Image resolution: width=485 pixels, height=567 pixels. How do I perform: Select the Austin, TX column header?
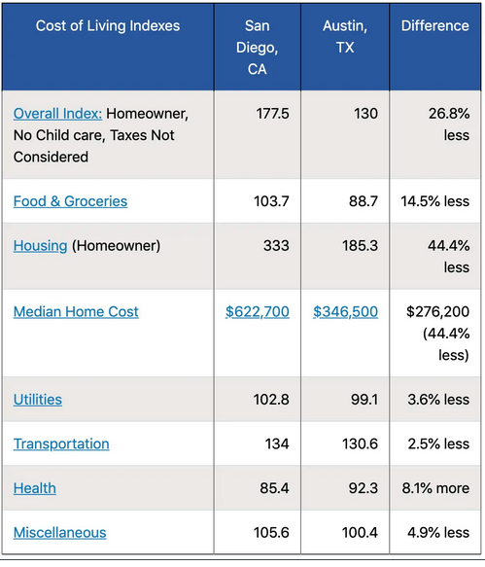tap(345, 37)
